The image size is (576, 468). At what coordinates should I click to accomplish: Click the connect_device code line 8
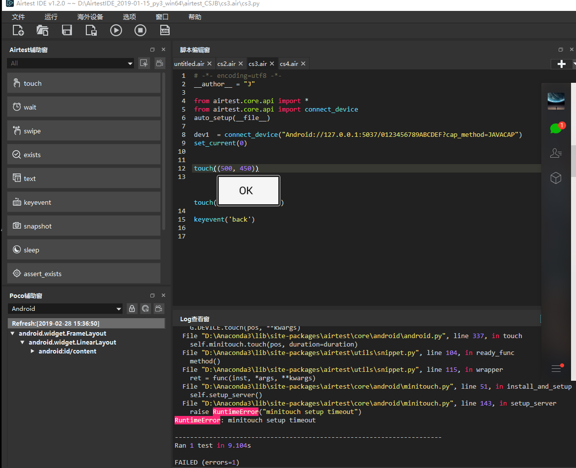[x=358, y=135]
